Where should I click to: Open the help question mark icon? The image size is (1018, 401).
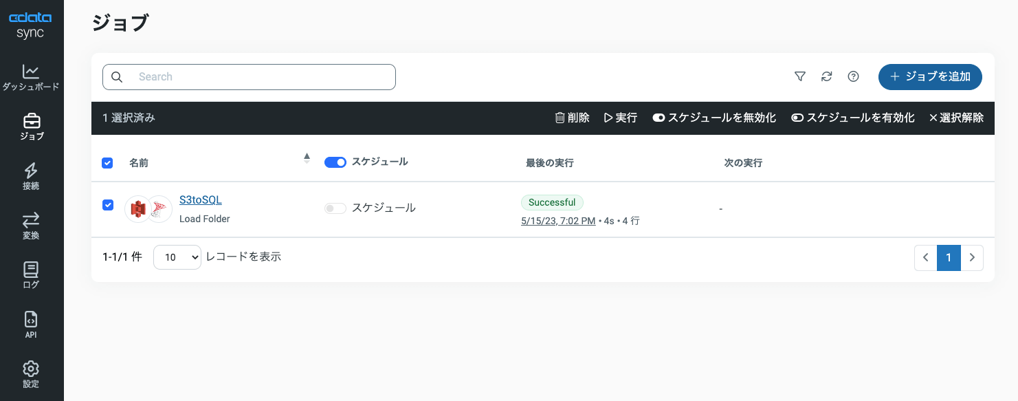tap(853, 77)
